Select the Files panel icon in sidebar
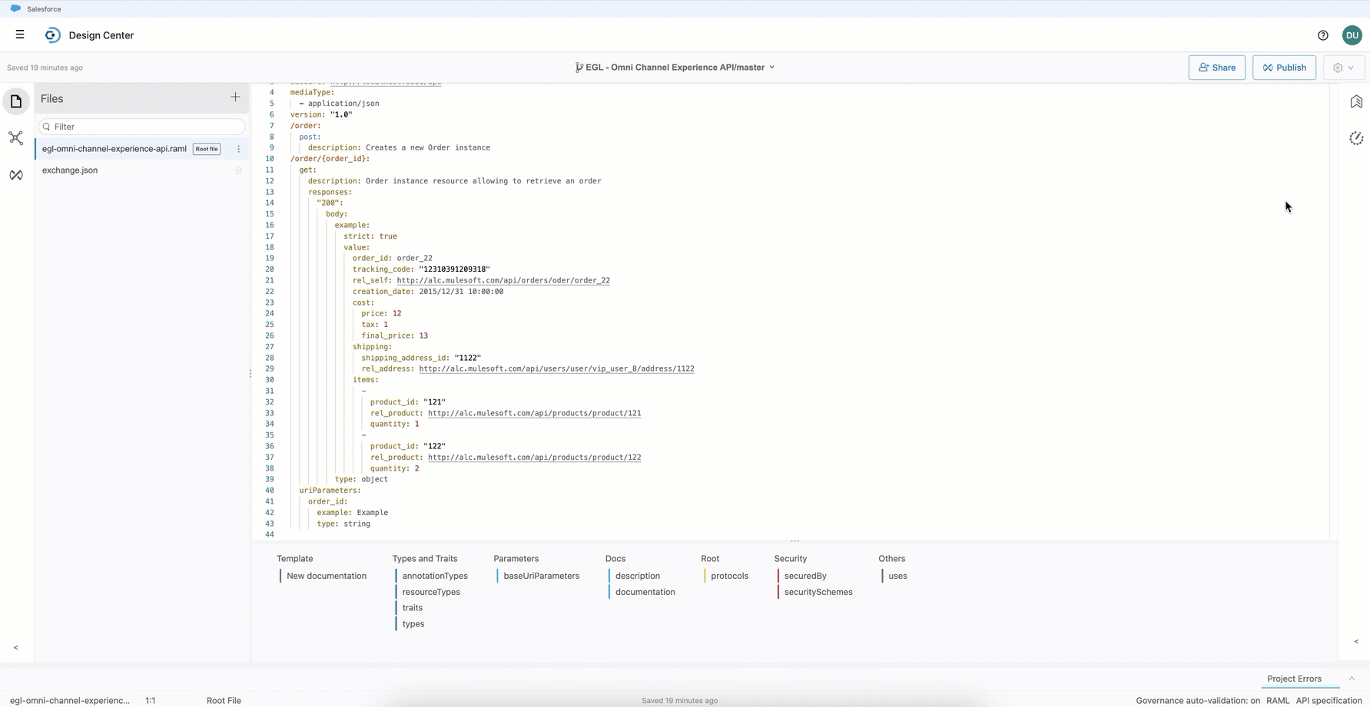This screenshot has height=707, width=1370. (16, 101)
